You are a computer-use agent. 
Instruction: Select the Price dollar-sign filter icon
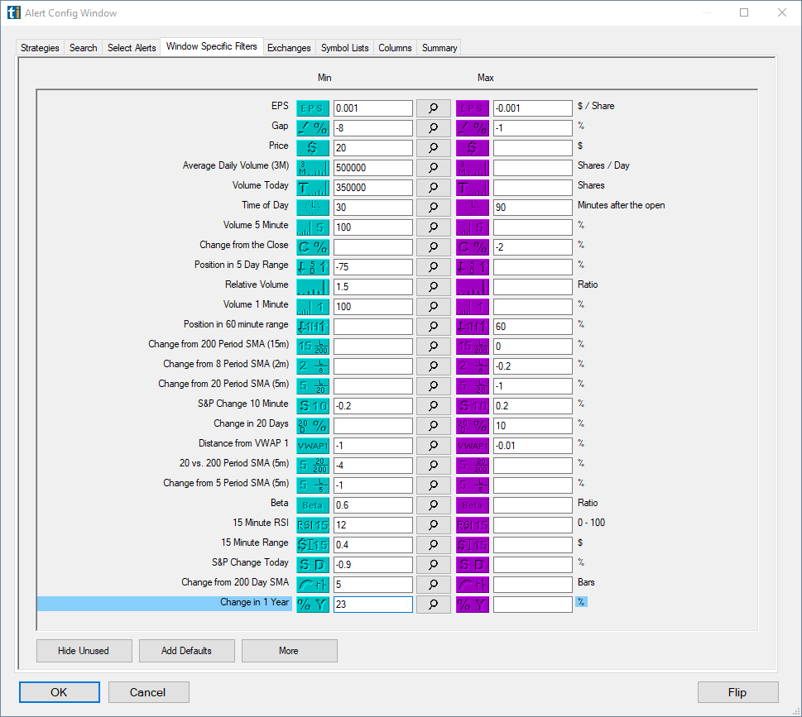point(312,147)
